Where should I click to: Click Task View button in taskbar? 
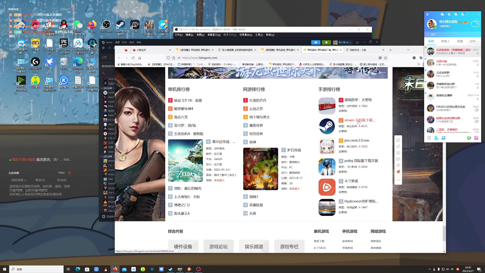click(68, 269)
